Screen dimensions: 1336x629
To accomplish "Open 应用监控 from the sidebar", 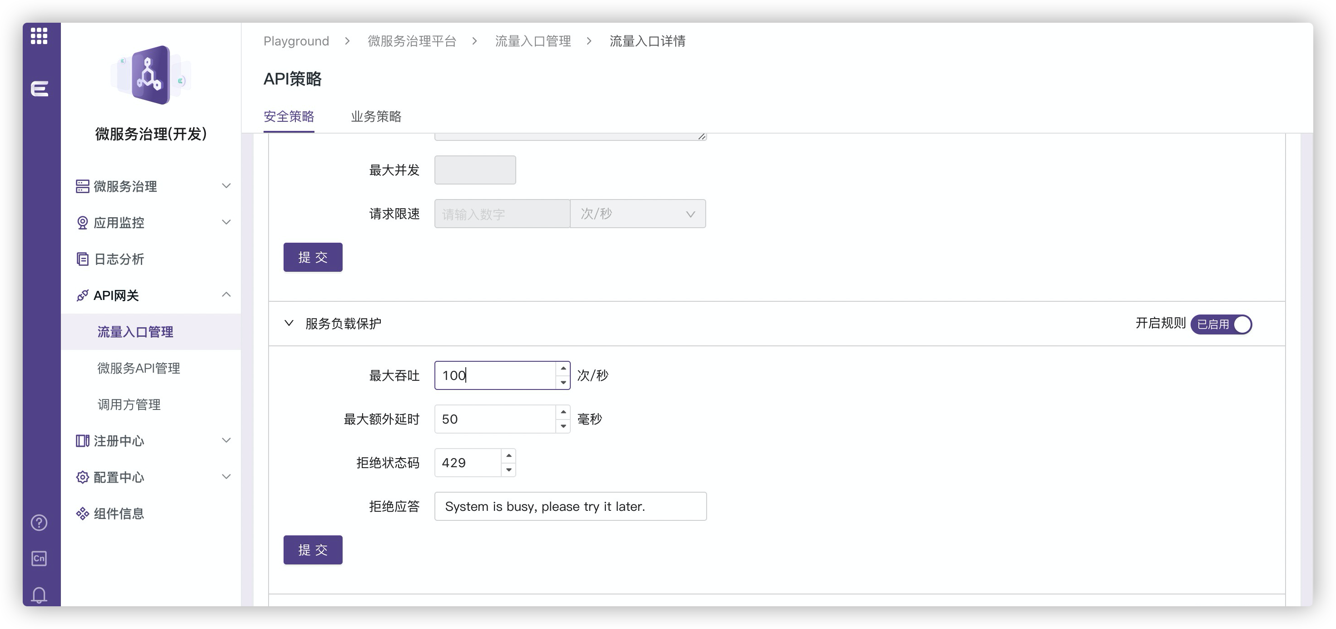I will click(x=119, y=223).
